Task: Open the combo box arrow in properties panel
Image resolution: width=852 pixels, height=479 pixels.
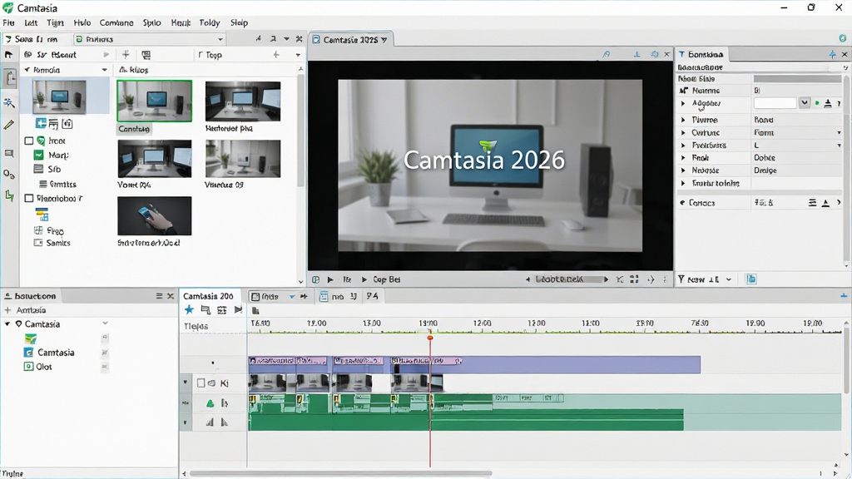Action: click(805, 102)
